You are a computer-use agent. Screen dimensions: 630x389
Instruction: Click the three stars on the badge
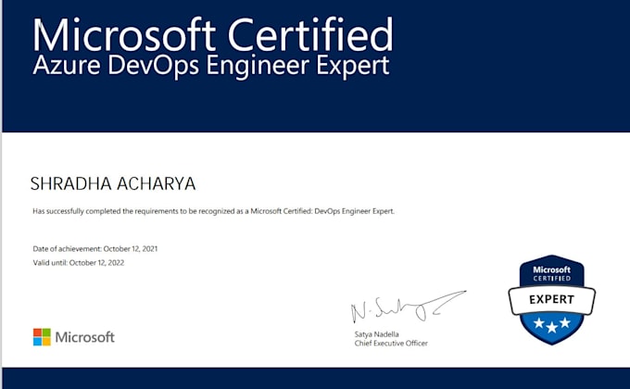(x=552, y=324)
